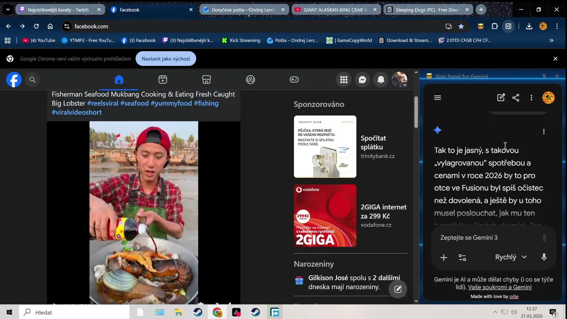The image size is (567, 319).
Task: Go to the browser home page
Action: tap(50, 26)
